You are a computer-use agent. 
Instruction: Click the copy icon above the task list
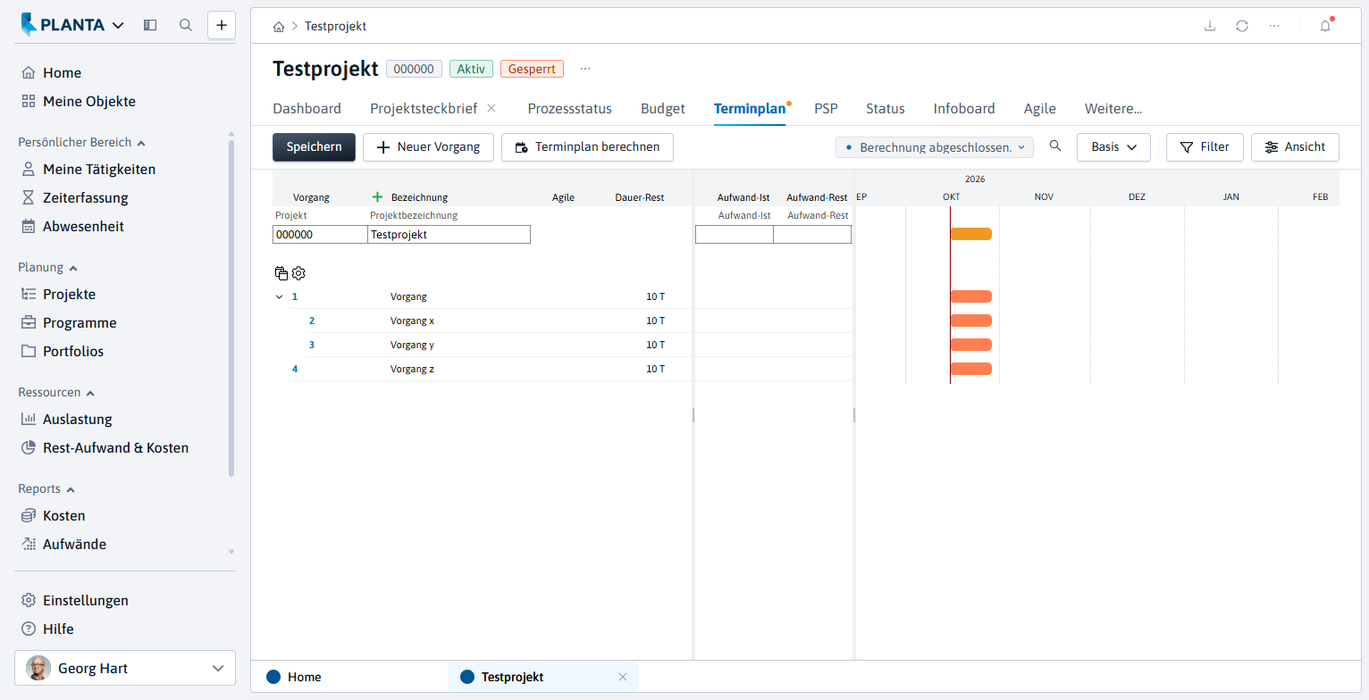281,273
